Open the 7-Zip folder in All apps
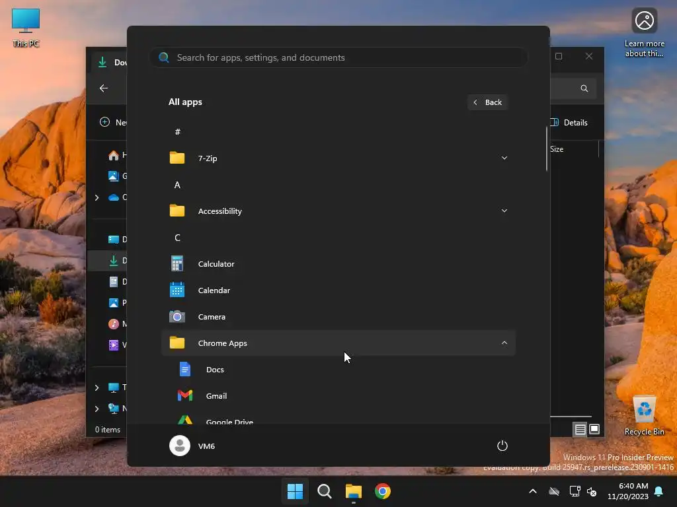The height and width of the screenshot is (507, 677). point(338,158)
